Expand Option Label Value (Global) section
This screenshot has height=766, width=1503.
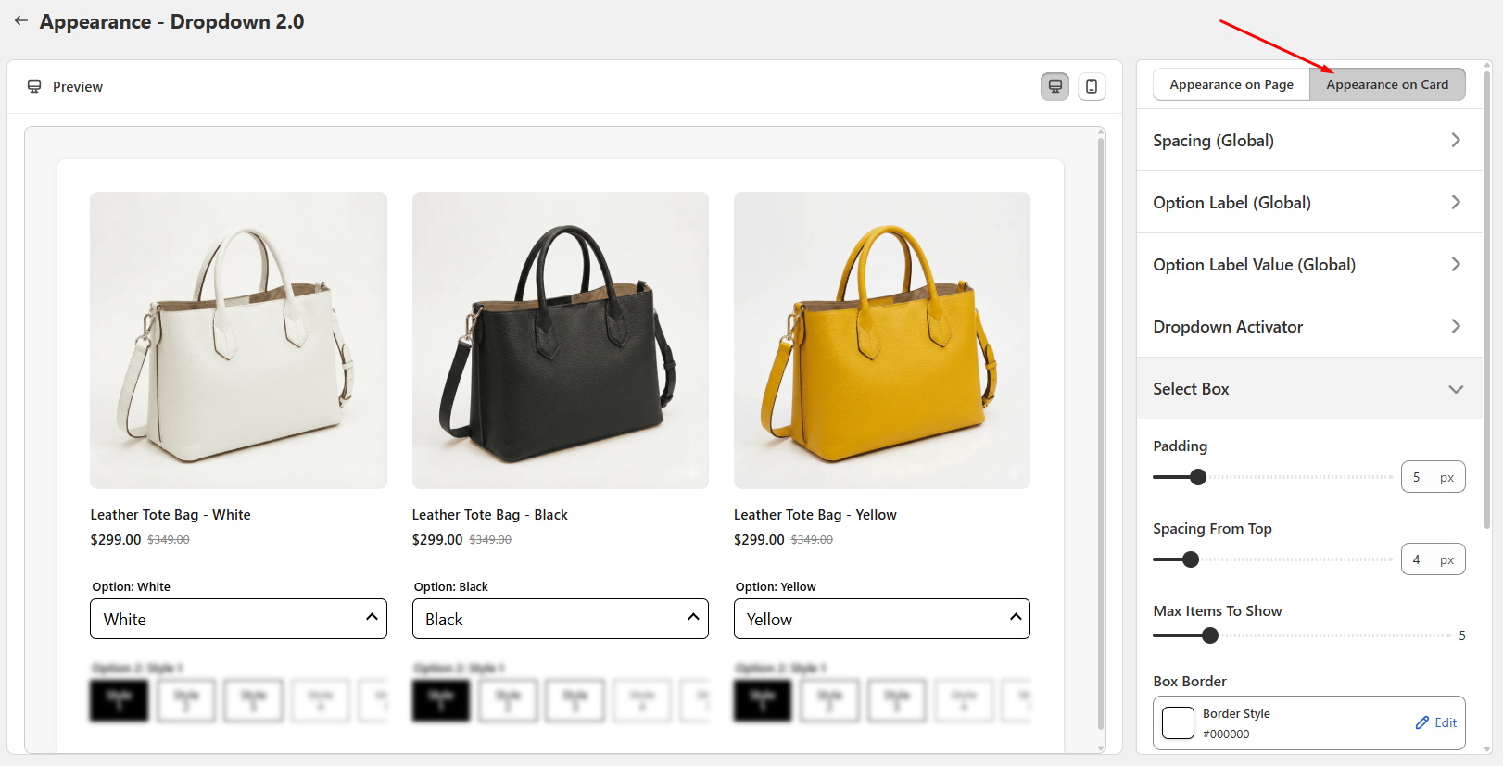click(x=1309, y=264)
